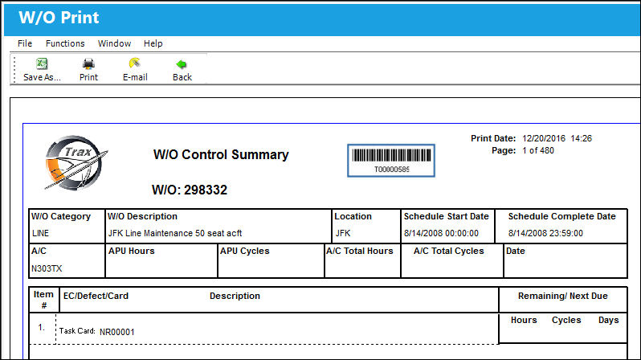Open the Window menu
641x360 pixels.
coord(114,43)
